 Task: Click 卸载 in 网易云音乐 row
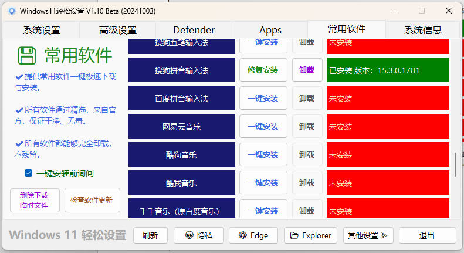[x=307, y=126]
